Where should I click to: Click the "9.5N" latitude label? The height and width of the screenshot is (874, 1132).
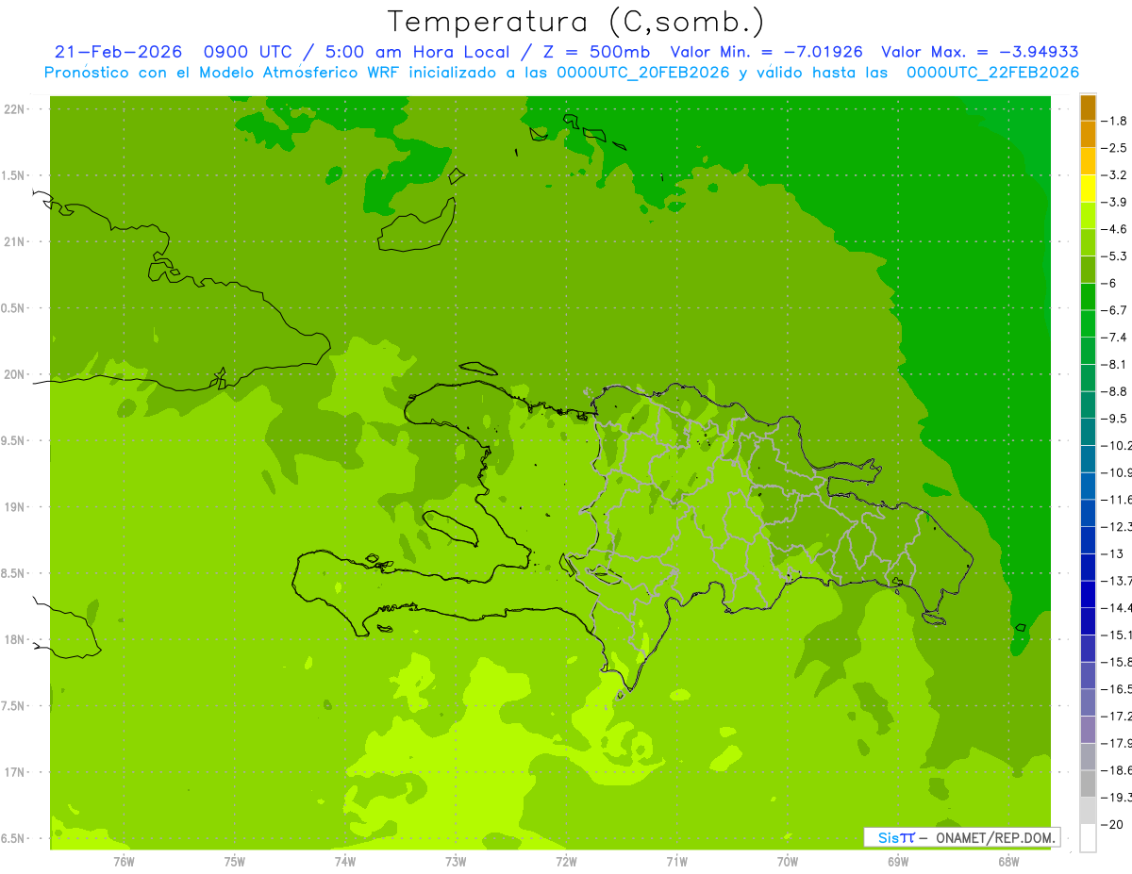coord(14,441)
